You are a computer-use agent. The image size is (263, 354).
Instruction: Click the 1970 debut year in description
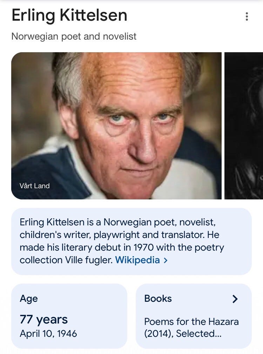coord(143,247)
